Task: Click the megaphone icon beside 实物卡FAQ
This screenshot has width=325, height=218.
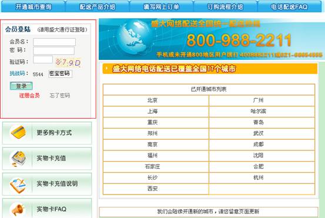Action: pyautogui.click(x=18, y=210)
